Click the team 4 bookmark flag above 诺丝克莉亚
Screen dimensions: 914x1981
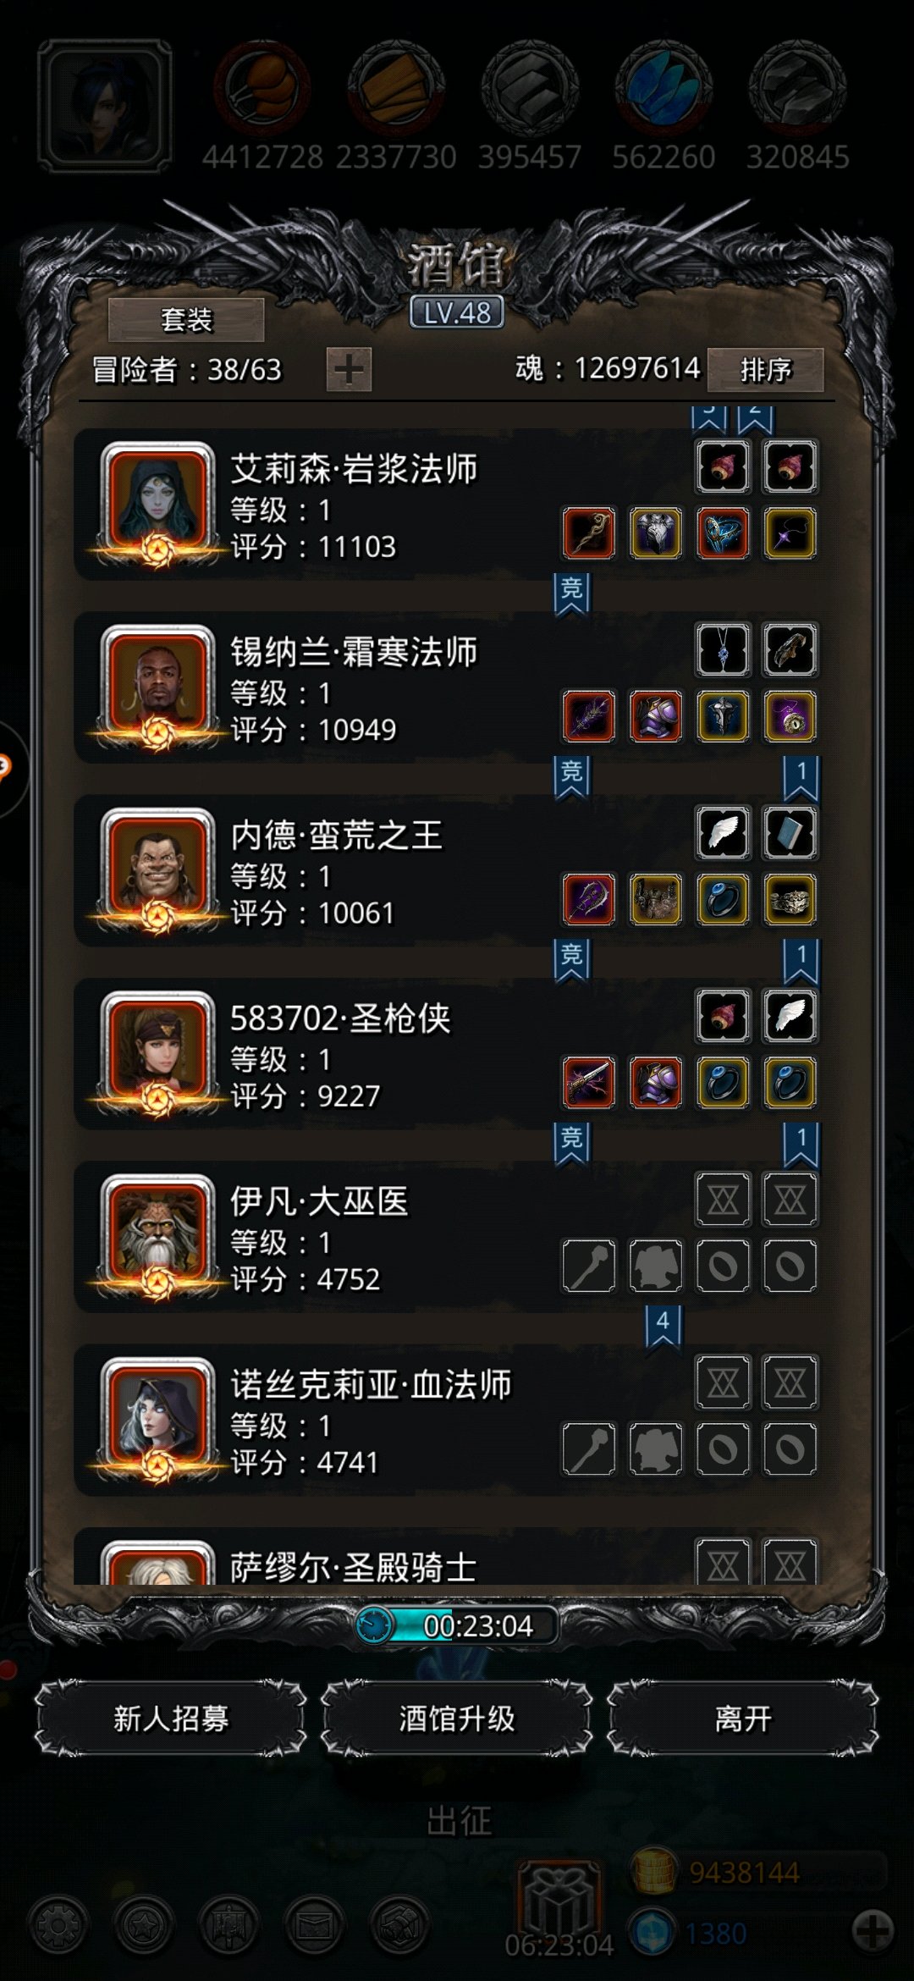(x=663, y=1325)
